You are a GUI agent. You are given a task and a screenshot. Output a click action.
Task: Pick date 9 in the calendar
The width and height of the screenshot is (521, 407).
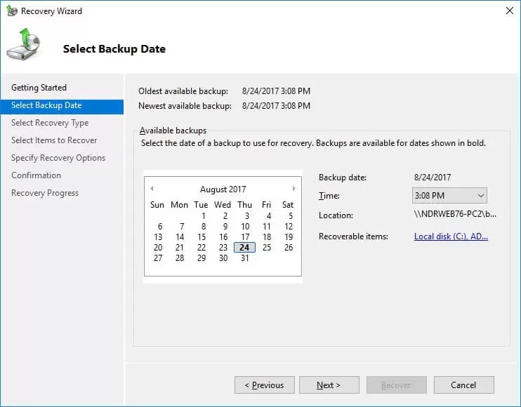click(225, 227)
